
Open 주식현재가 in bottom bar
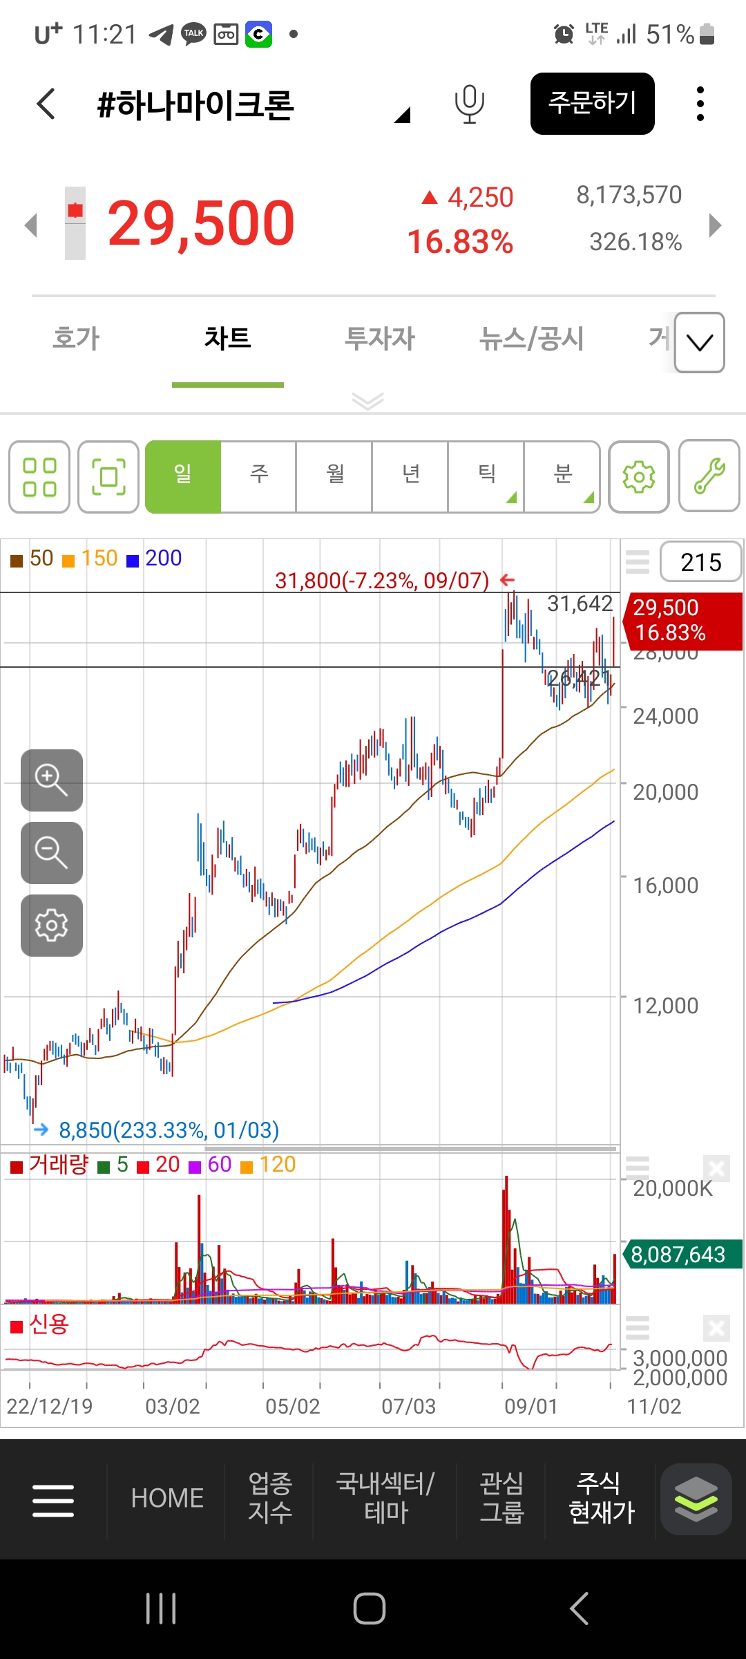[601, 1498]
